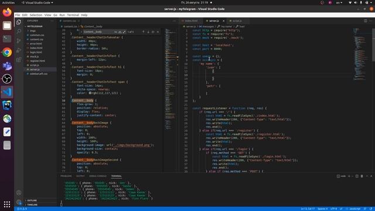
Task: Open the Selection menu
Action: click(x=36, y=15)
